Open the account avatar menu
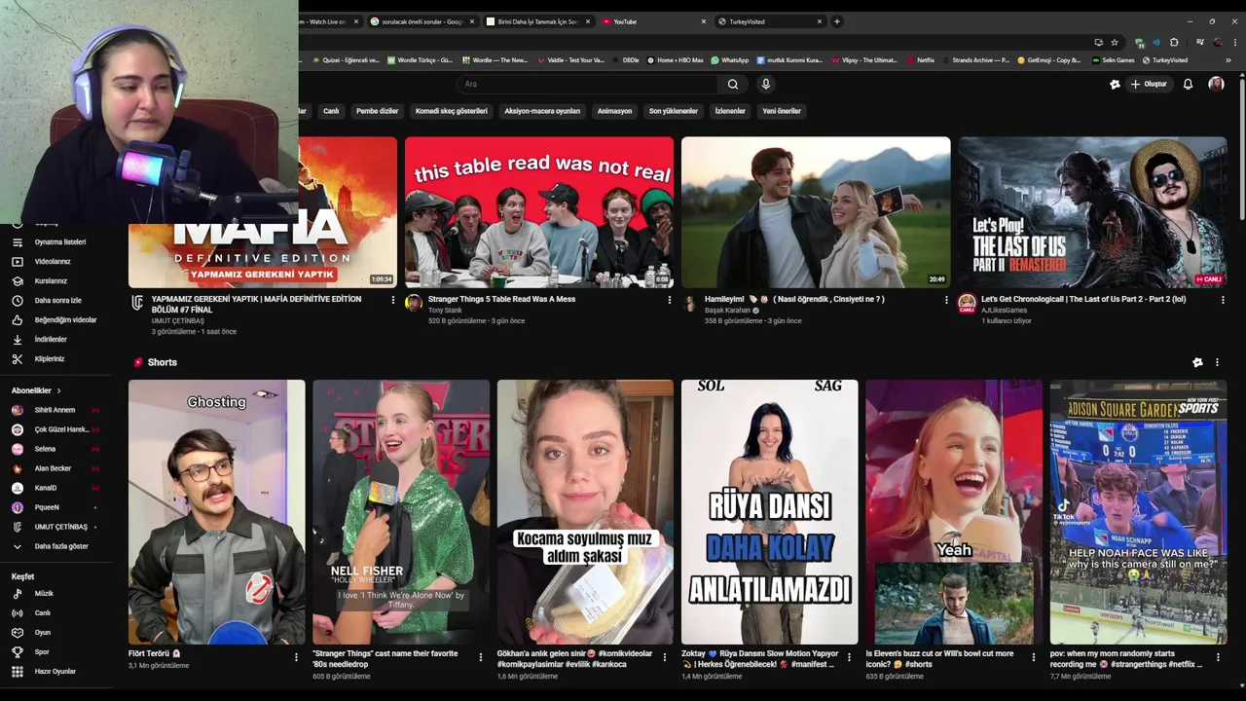The image size is (1246, 701). pos(1216,84)
